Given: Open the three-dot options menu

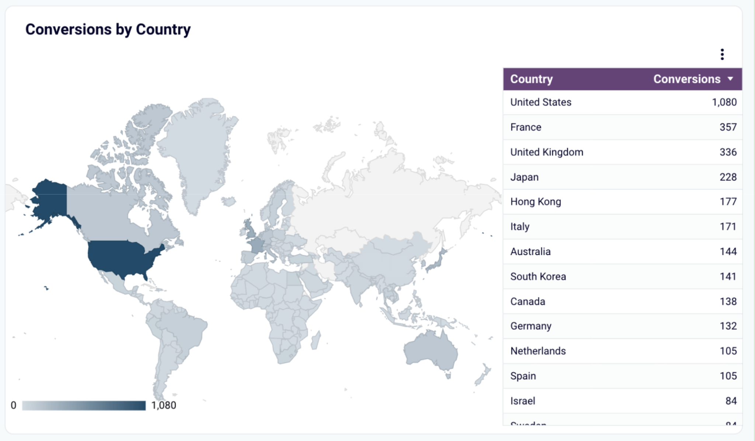Looking at the screenshot, I should (x=721, y=54).
